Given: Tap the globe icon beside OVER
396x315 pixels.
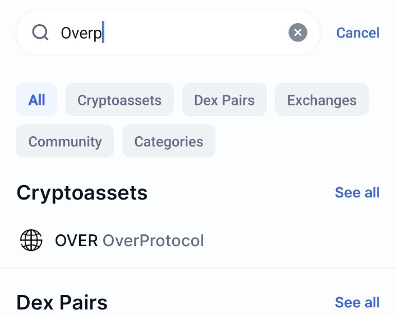Looking at the screenshot, I should pyautogui.click(x=31, y=240).
